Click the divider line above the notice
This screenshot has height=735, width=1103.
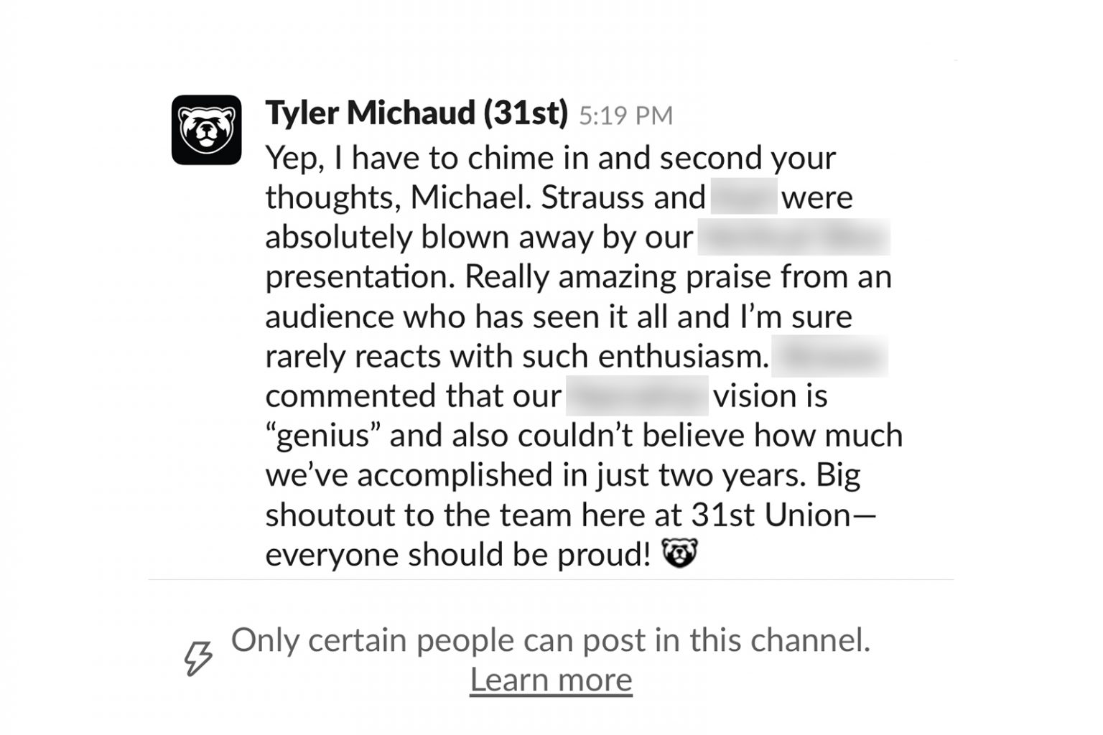point(551,579)
